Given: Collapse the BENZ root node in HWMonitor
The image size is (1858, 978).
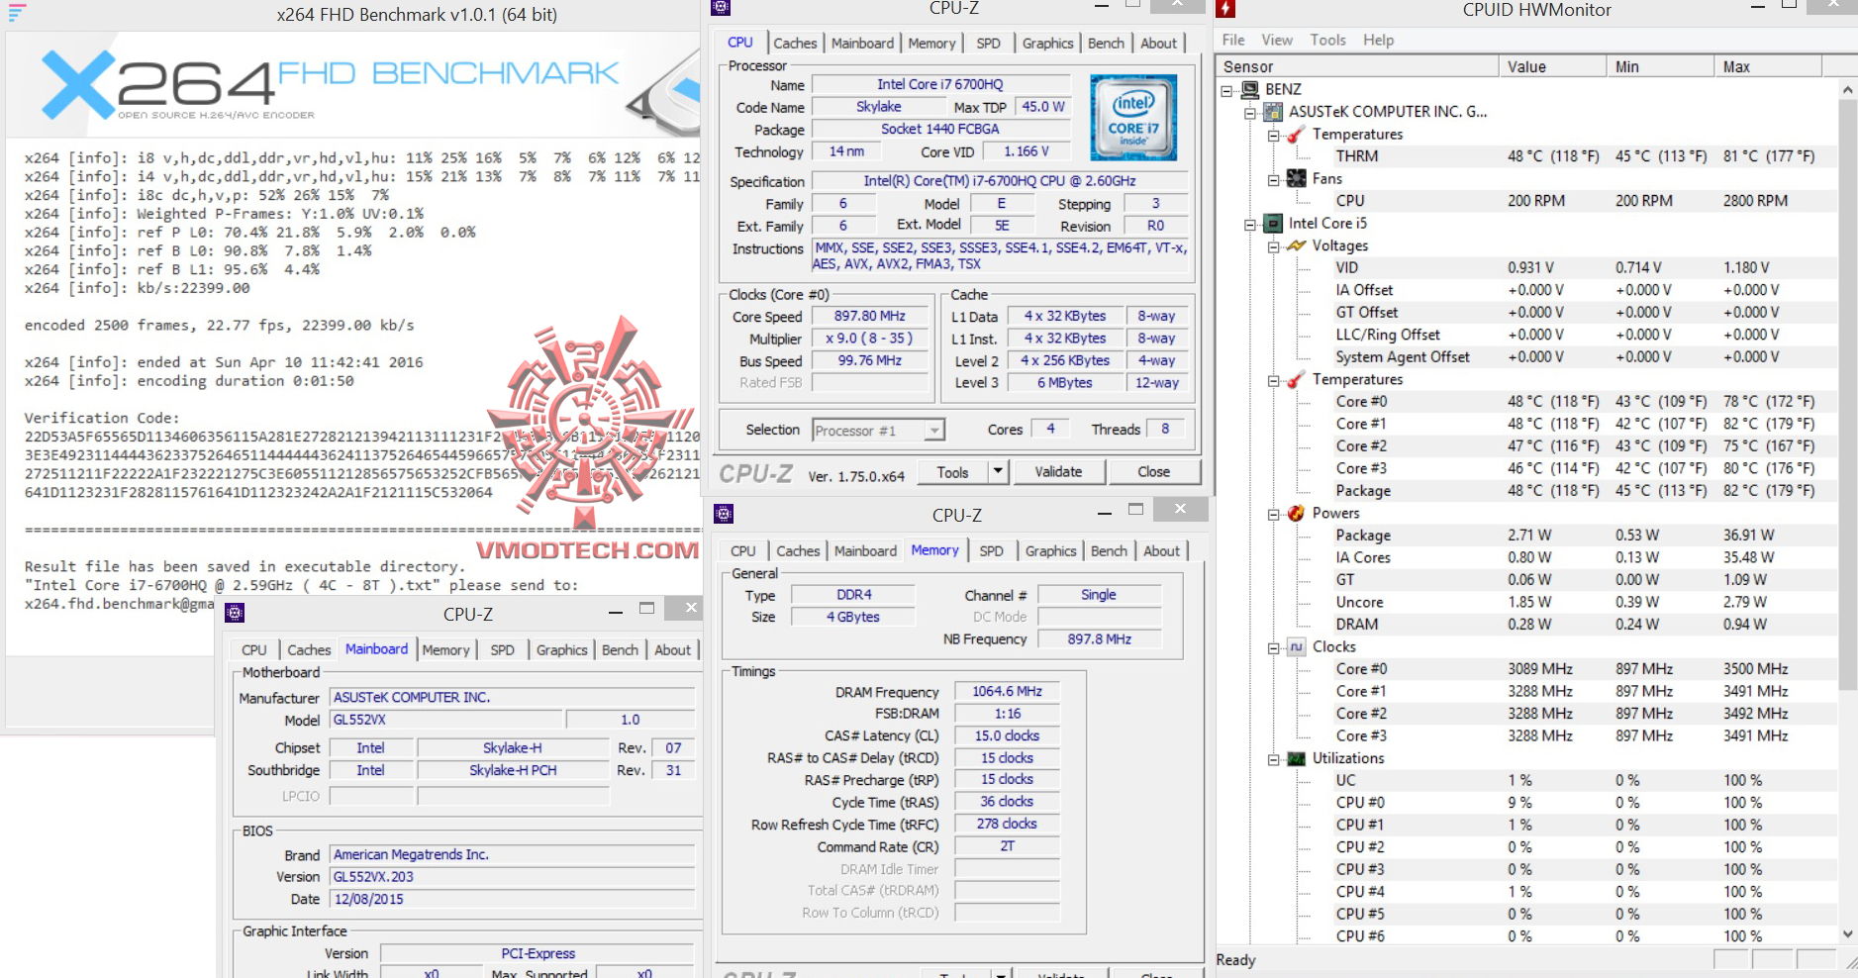Looking at the screenshot, I should (1227, 90).
